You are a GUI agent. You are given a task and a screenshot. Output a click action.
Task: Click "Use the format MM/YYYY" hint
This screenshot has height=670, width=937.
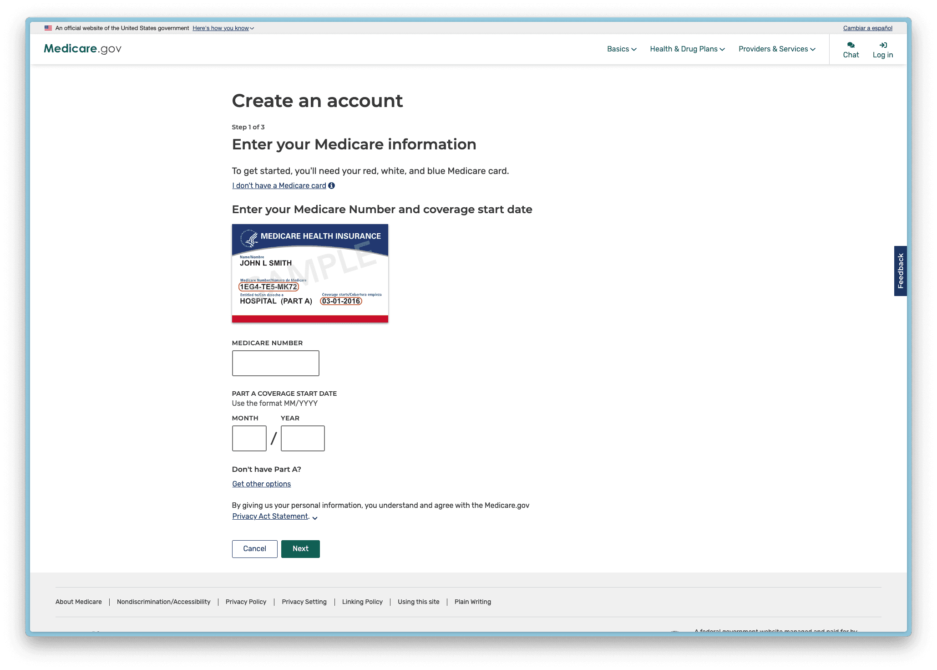[274, 403]
